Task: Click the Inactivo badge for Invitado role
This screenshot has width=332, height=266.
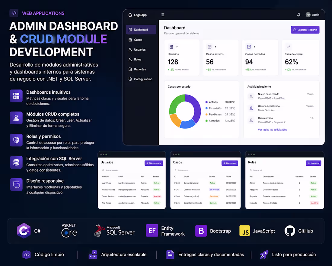Action: 314,203
